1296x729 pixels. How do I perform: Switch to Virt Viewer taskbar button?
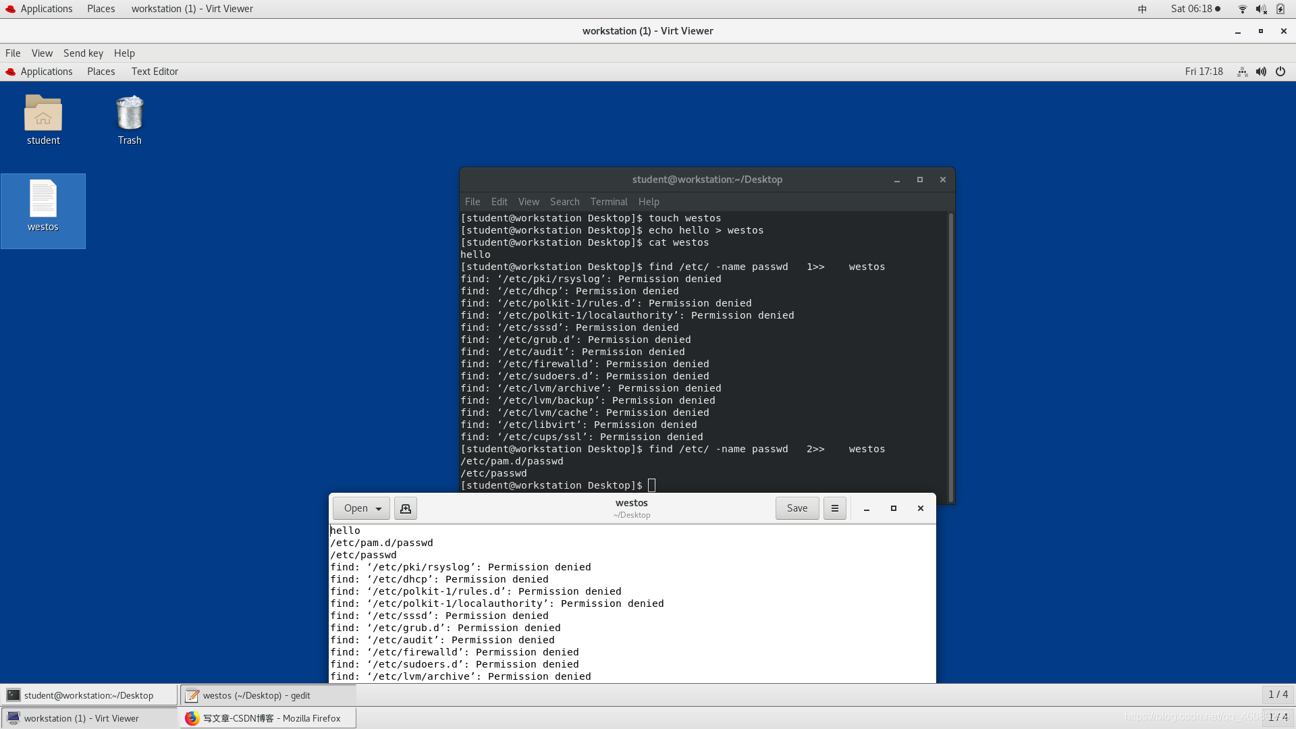click(x=89, y=718)
